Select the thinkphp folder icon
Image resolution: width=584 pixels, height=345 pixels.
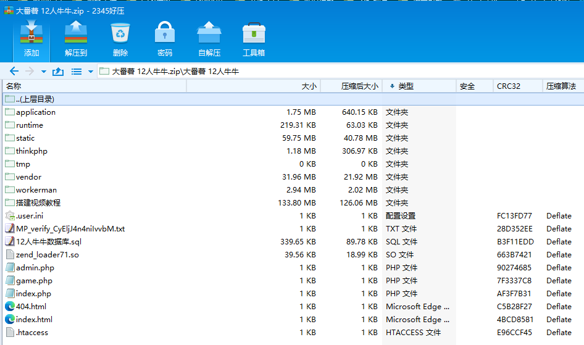point(10,151)
